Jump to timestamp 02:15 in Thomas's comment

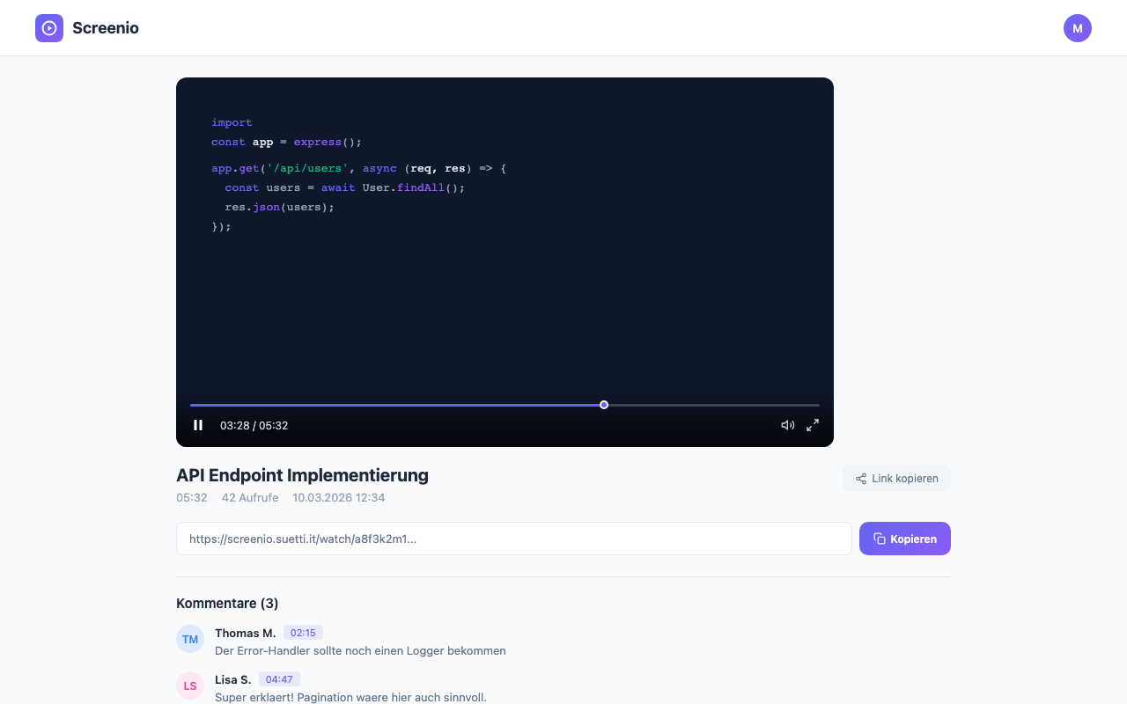coord(303,632)
